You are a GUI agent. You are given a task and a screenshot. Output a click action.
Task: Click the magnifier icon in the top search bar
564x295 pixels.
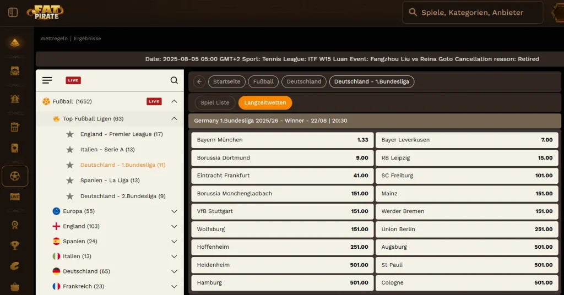[x=413, y=12]
